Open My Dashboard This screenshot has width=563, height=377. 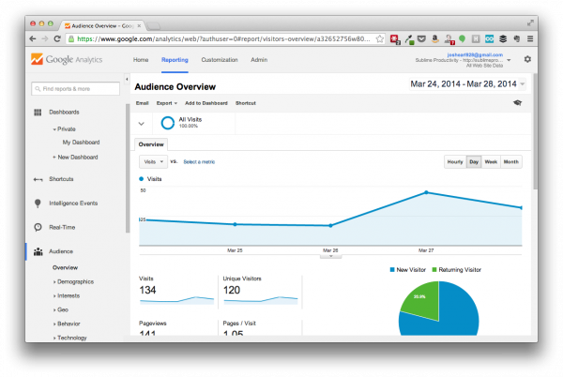tap(81, 143)
